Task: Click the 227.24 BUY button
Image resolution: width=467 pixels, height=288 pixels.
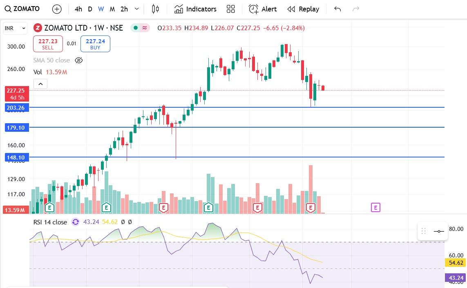Action: [95, 44]
